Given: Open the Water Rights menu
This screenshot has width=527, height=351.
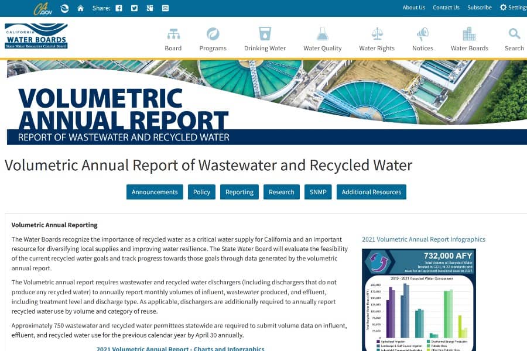Looking at the screenshot, I should click(x=377, y=39).
